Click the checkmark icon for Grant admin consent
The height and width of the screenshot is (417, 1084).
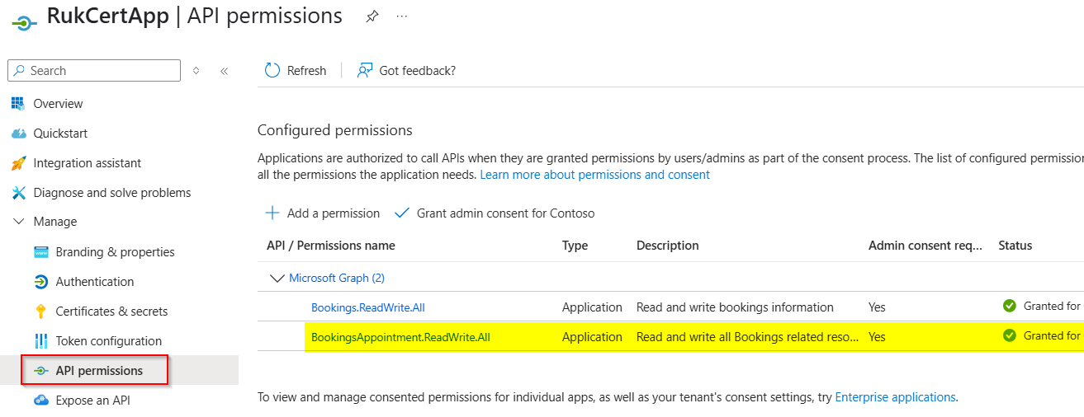402,213
